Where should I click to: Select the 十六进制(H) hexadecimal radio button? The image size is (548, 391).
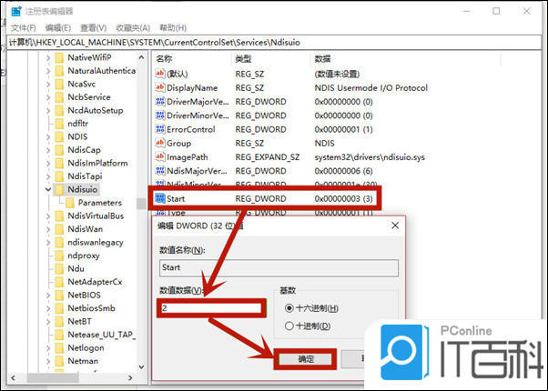(289, 308)
